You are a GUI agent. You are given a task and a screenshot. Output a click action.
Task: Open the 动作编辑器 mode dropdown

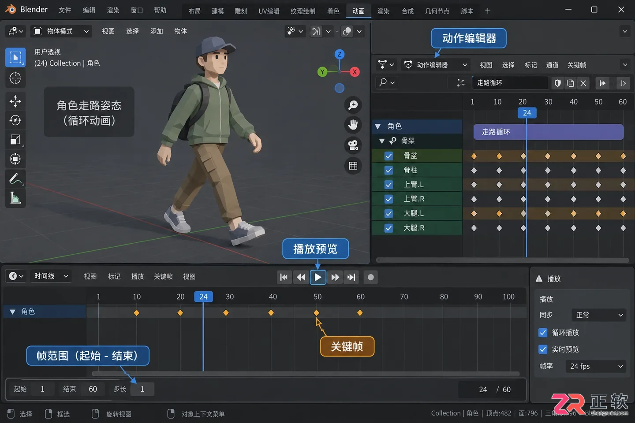pos(436,65)
